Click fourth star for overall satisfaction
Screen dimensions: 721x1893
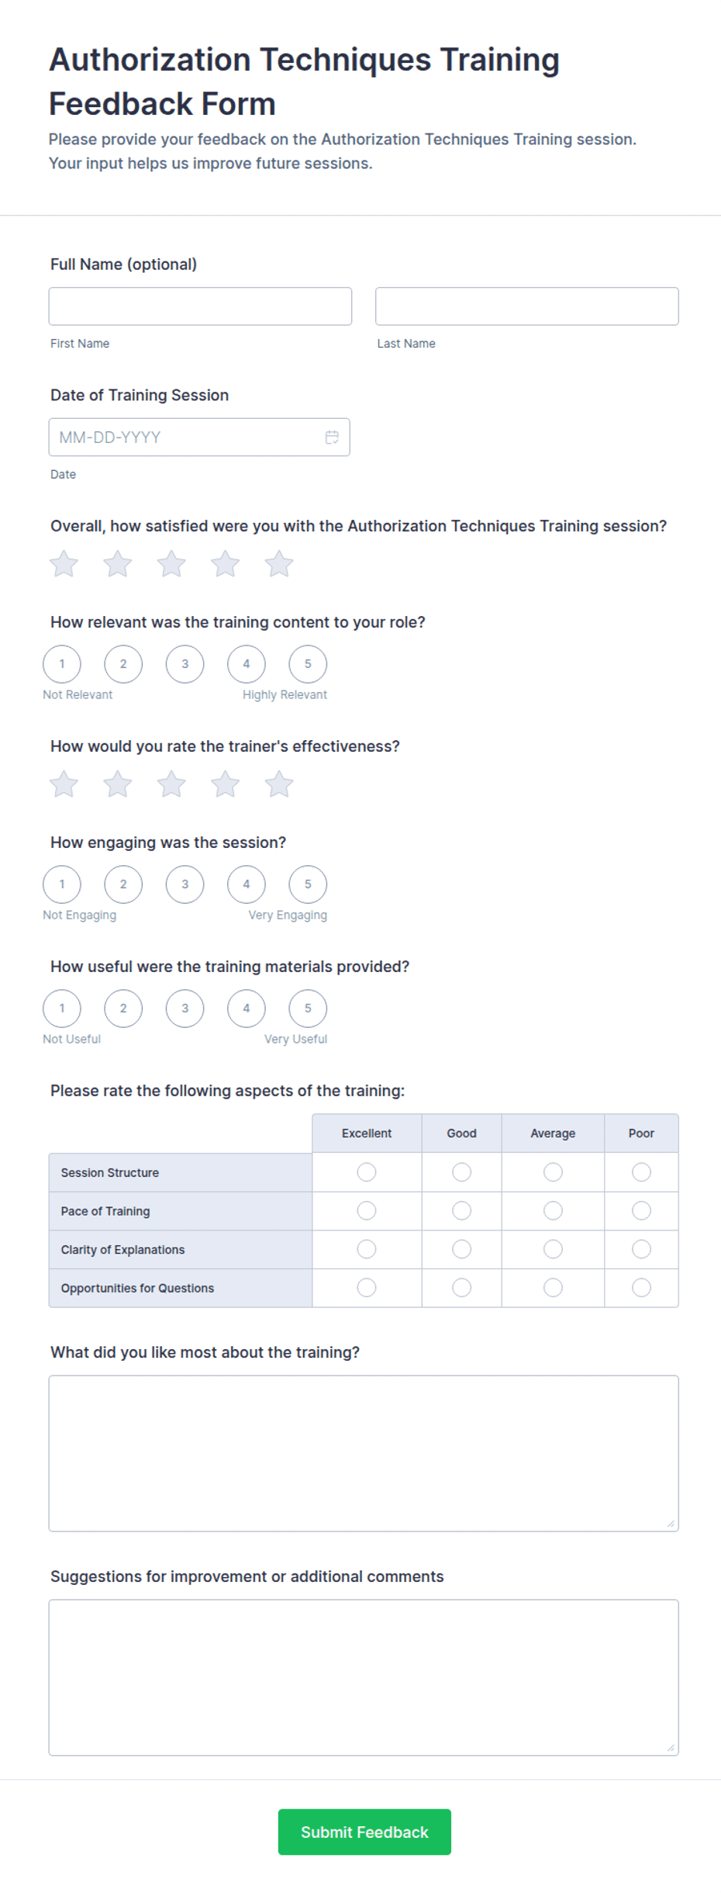click(225, 564)
